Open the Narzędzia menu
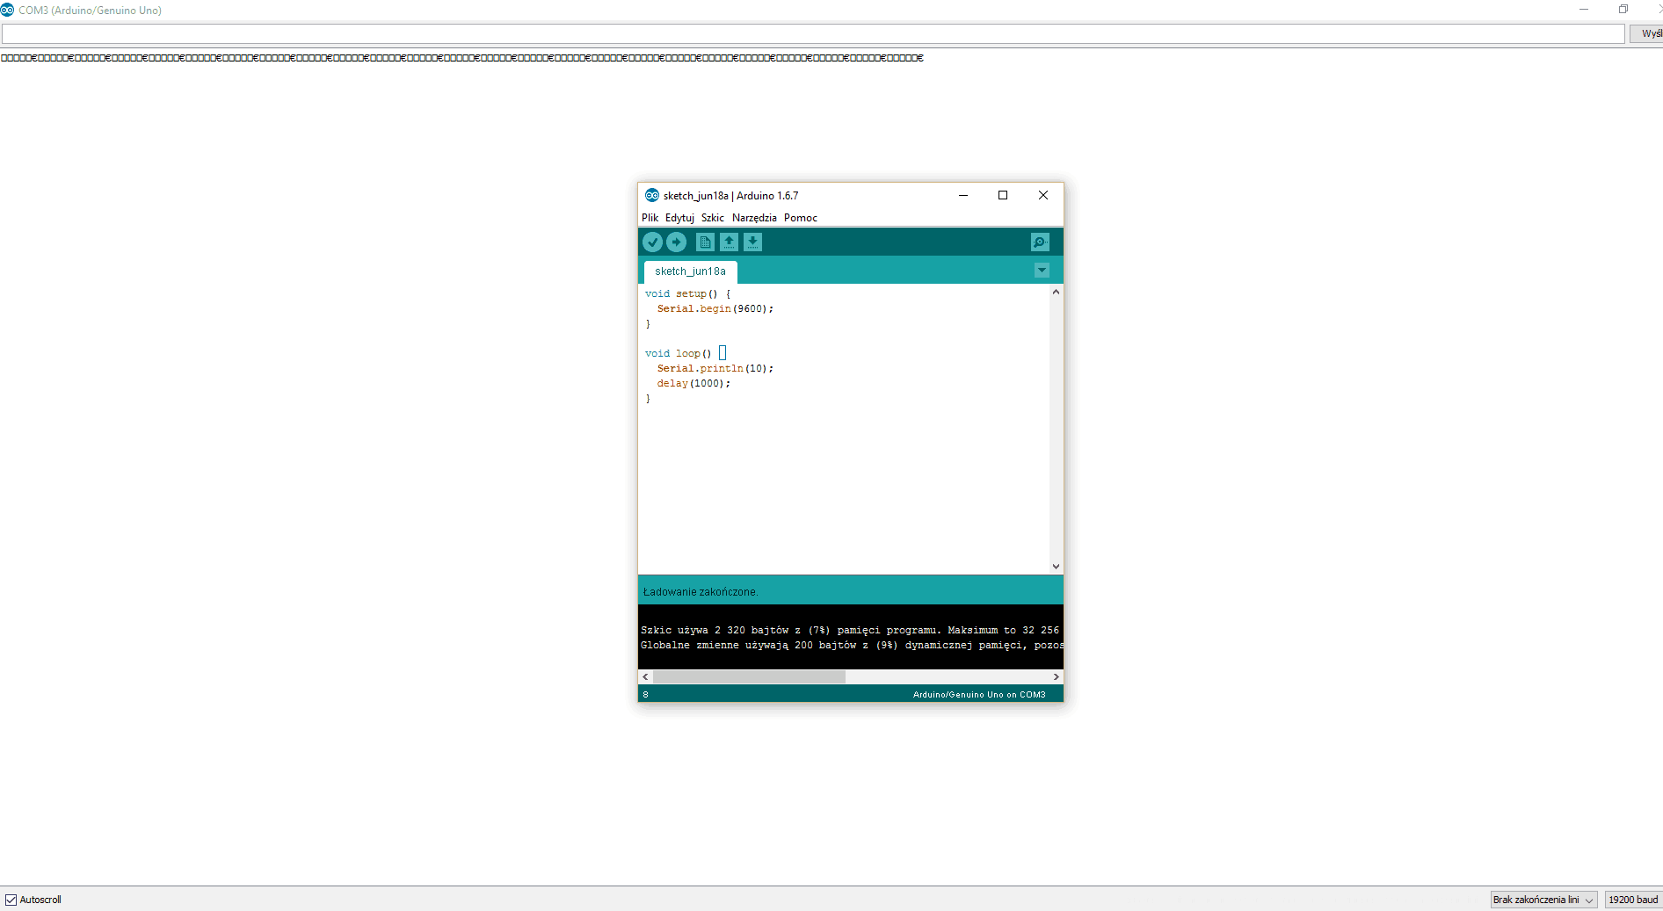The image size is (1663, 911). click(754, 218)
